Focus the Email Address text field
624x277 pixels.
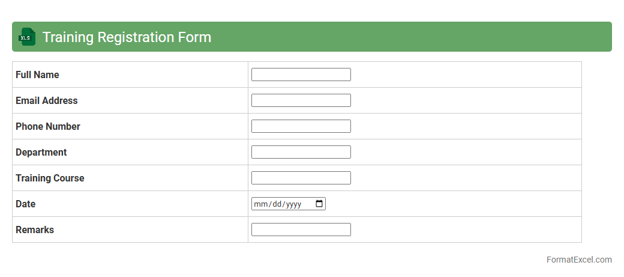pyautogui.click(x=301, y=100)
